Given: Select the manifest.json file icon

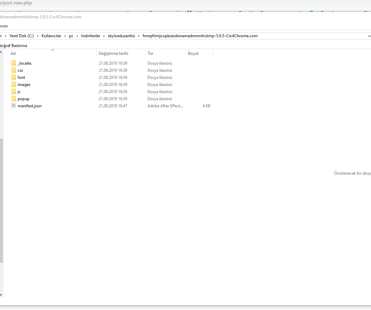Looking at the screenshot, I should [14, 106].
